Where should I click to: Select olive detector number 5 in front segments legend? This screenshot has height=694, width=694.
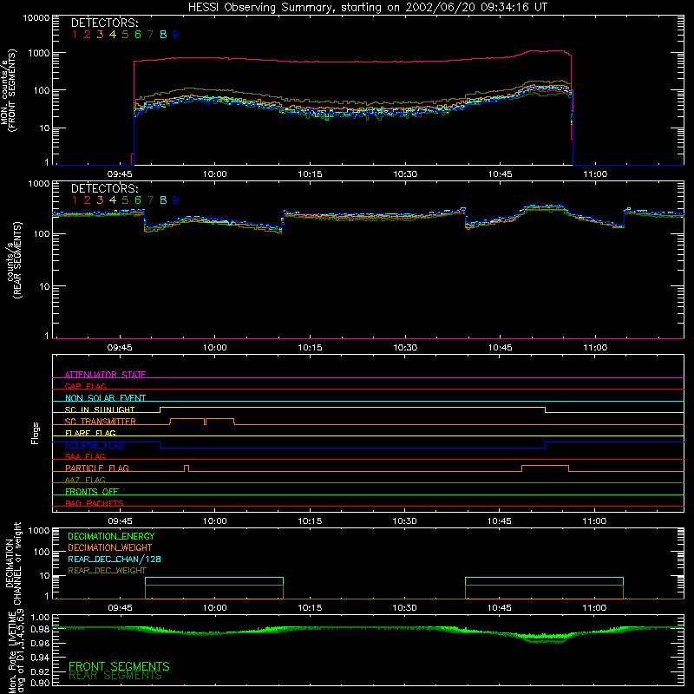pos(125,35)
